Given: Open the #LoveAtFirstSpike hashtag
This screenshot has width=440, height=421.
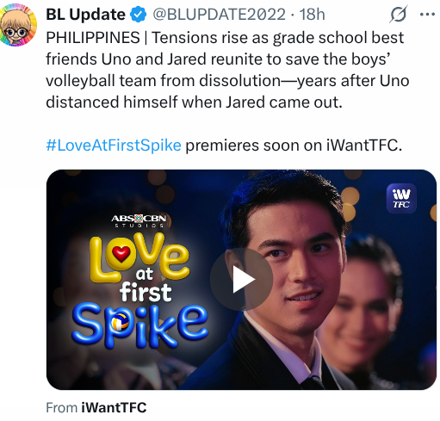Looking at the screenshot, I should tap(114, 145).
